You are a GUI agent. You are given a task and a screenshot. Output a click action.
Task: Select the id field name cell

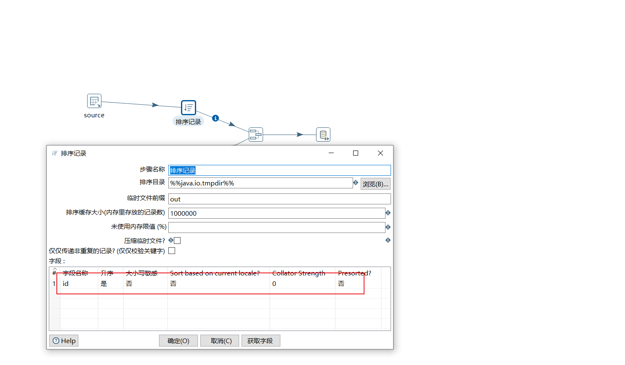tap(79, 283)
